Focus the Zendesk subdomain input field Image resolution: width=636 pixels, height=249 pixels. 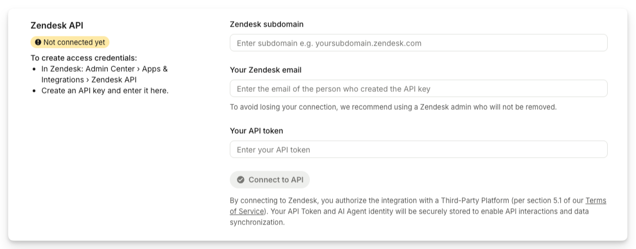418,43
